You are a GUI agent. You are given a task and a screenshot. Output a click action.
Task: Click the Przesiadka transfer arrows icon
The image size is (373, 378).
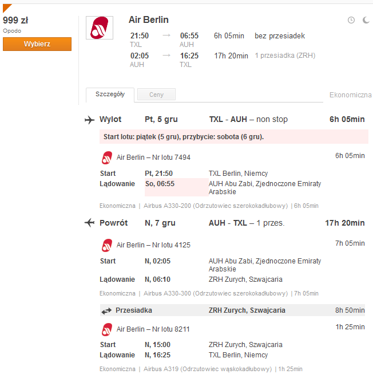[x=106, y=311]
